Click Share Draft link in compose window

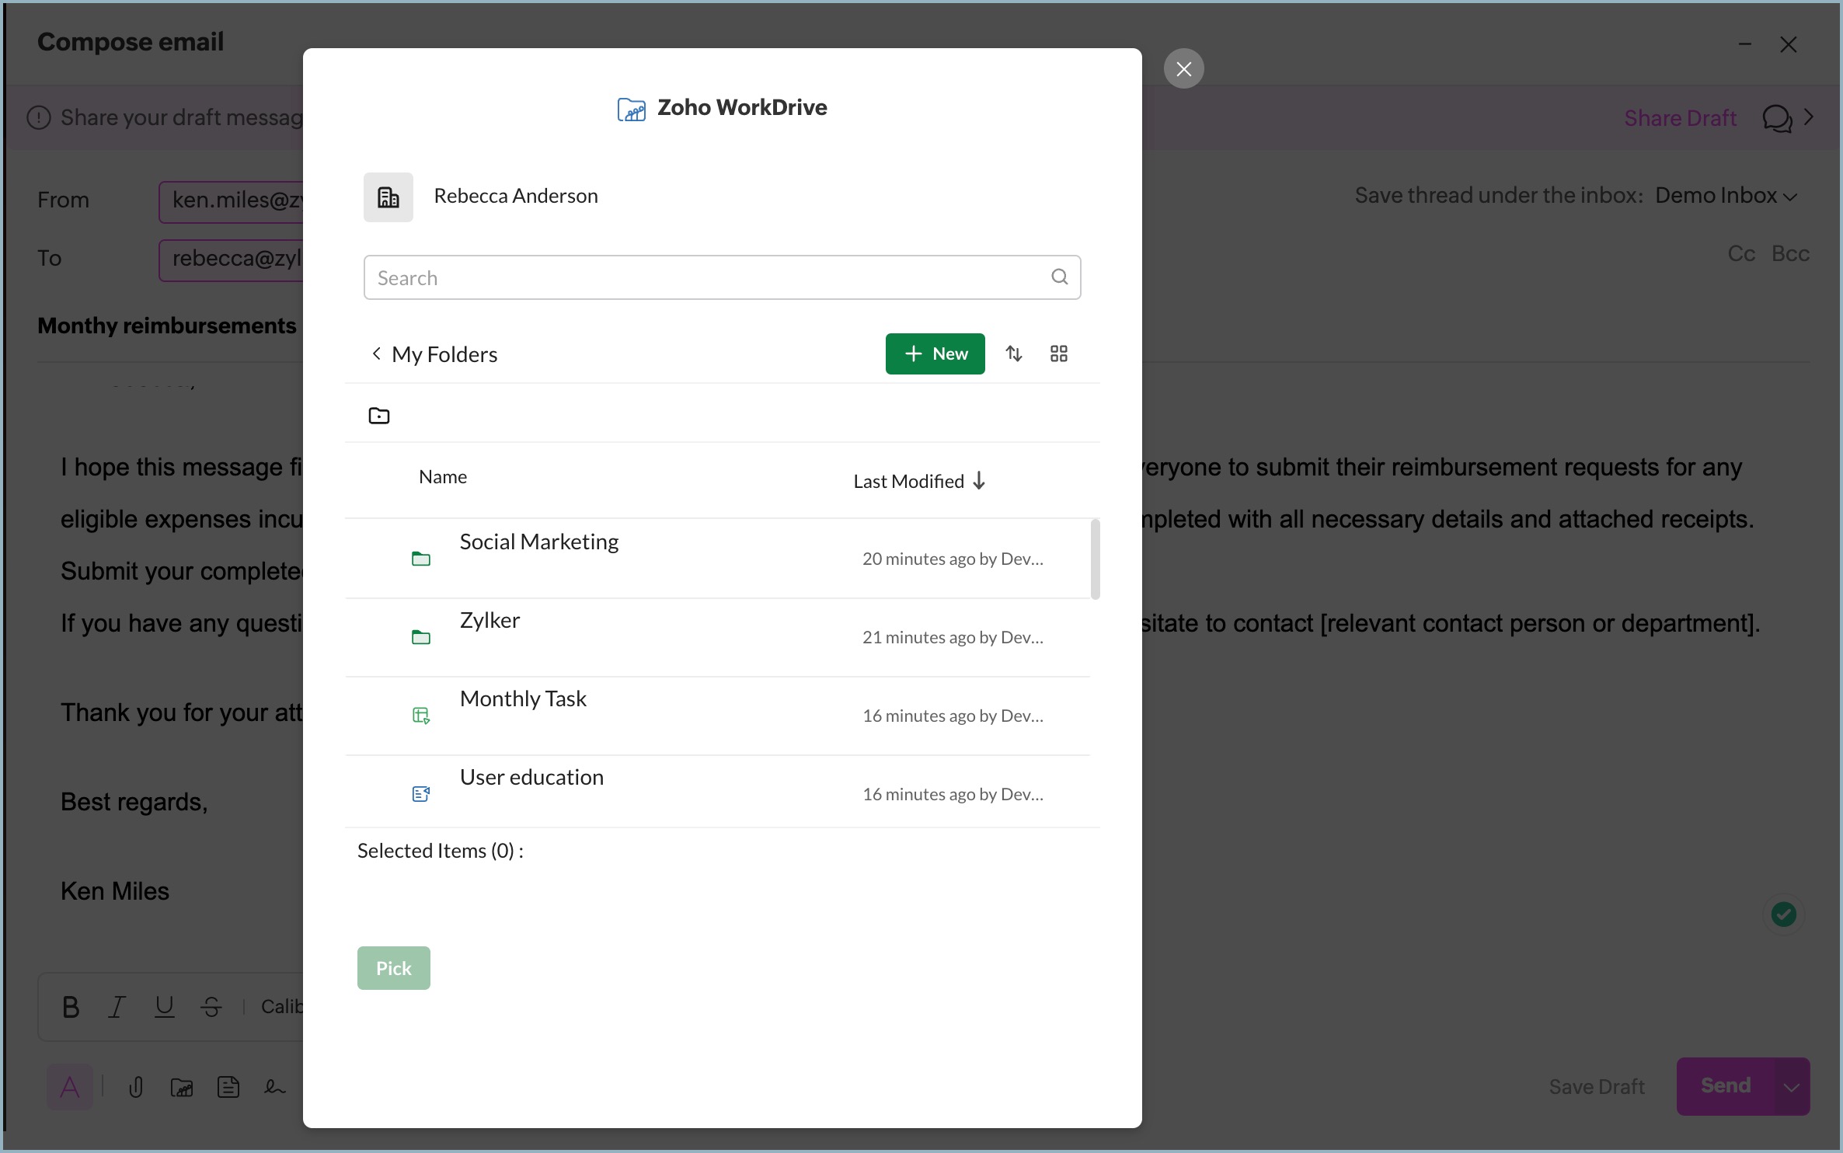click(1680, 118)
